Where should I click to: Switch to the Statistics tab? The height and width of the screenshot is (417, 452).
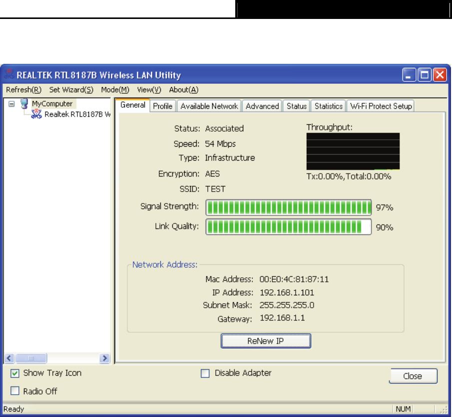click(328, 106)
